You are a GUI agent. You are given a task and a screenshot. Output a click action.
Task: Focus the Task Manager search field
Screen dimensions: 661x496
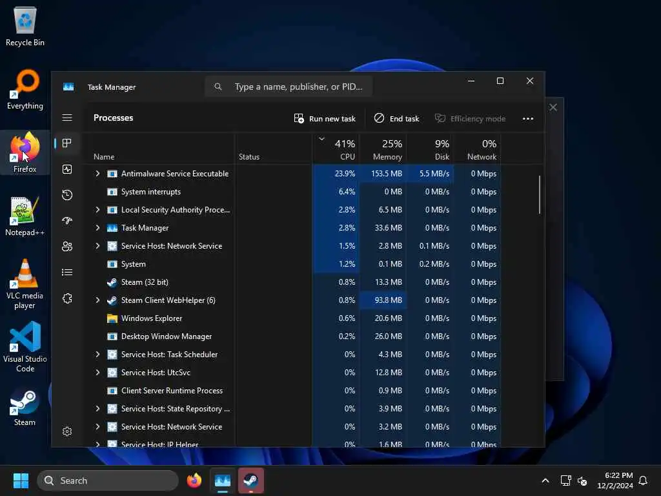(x=289, y=87)
